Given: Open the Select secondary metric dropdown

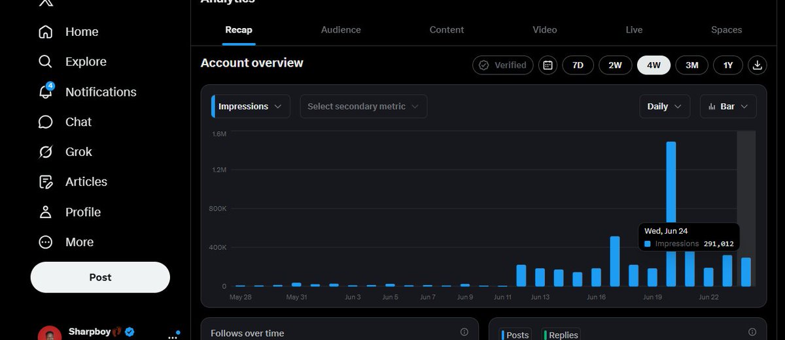Looking at the screenshot, I should click(x=364, y=106).
